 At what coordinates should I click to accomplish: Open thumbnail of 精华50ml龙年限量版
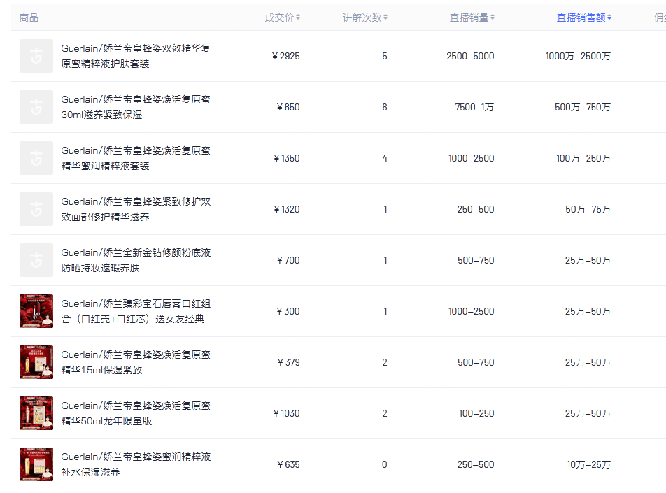36,413
